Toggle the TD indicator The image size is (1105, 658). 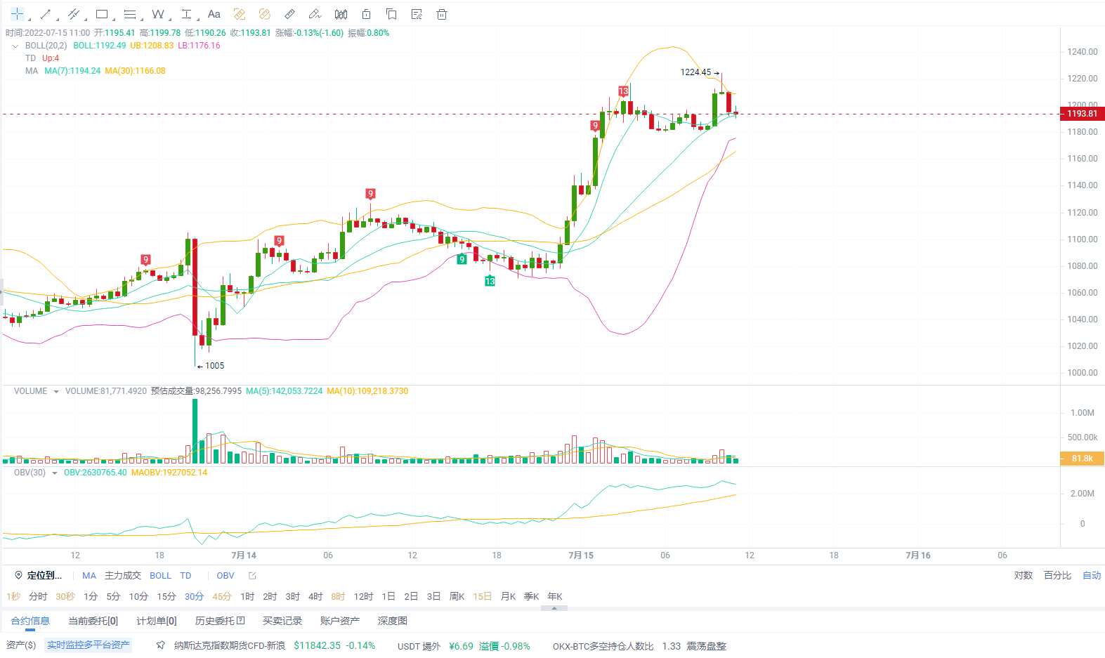[x=185, y=576]
